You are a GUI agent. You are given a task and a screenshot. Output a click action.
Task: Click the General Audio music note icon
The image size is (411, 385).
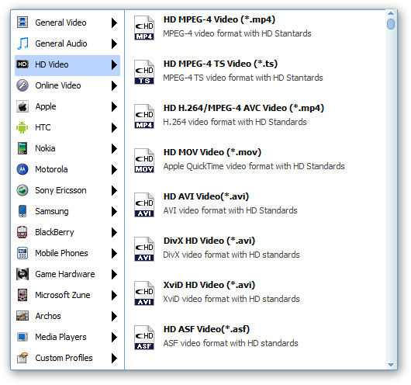pos(22,43)
